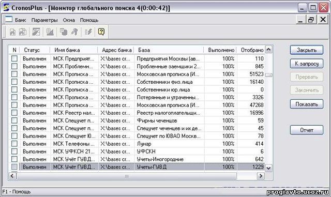Open the Банк menu

(x=21, y=20)
